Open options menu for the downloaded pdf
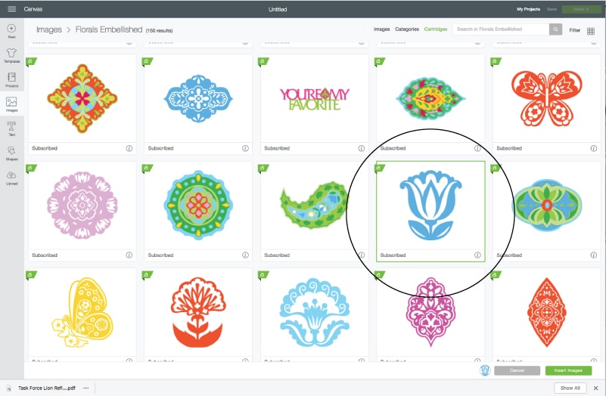The image size is (606, 396). click(85, 388)
